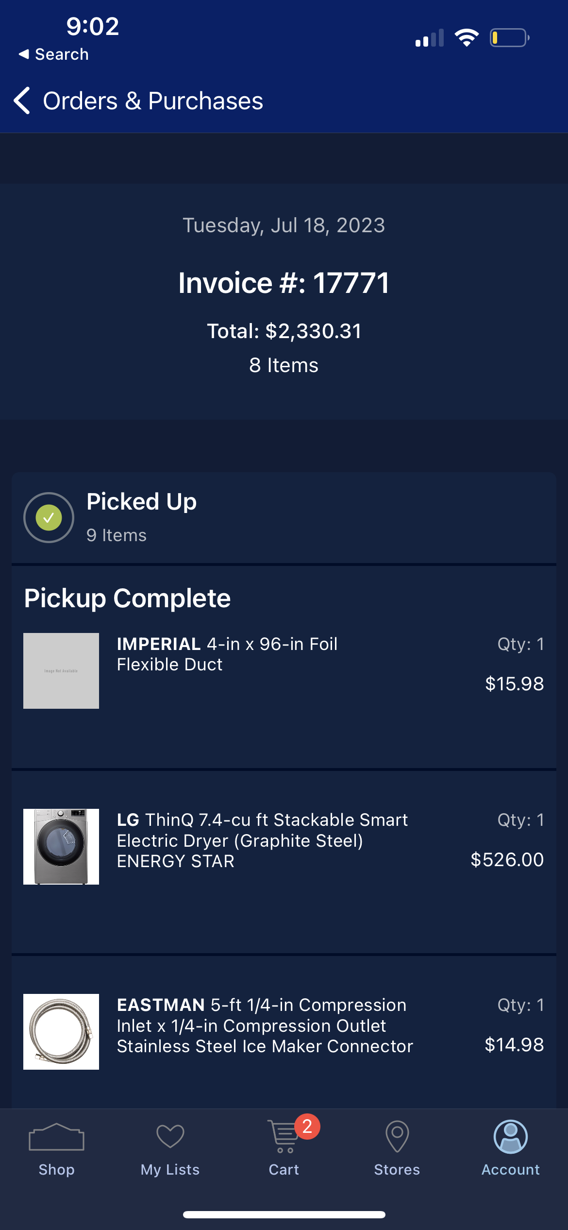Viewport: 568px width, 1230px height.
Task: Open the Stores location pin
Action: pos(397,1137)
